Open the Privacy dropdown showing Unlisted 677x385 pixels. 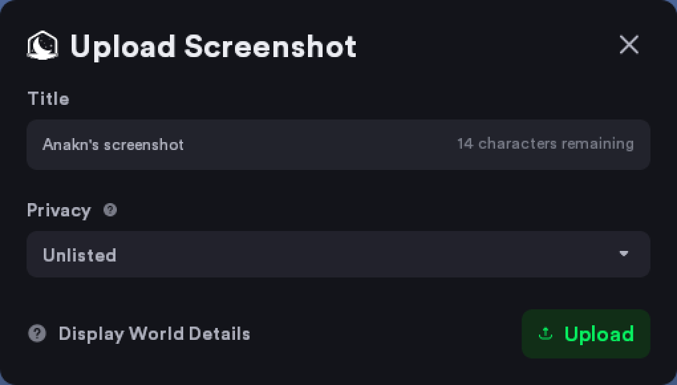(x=338, y=254)
